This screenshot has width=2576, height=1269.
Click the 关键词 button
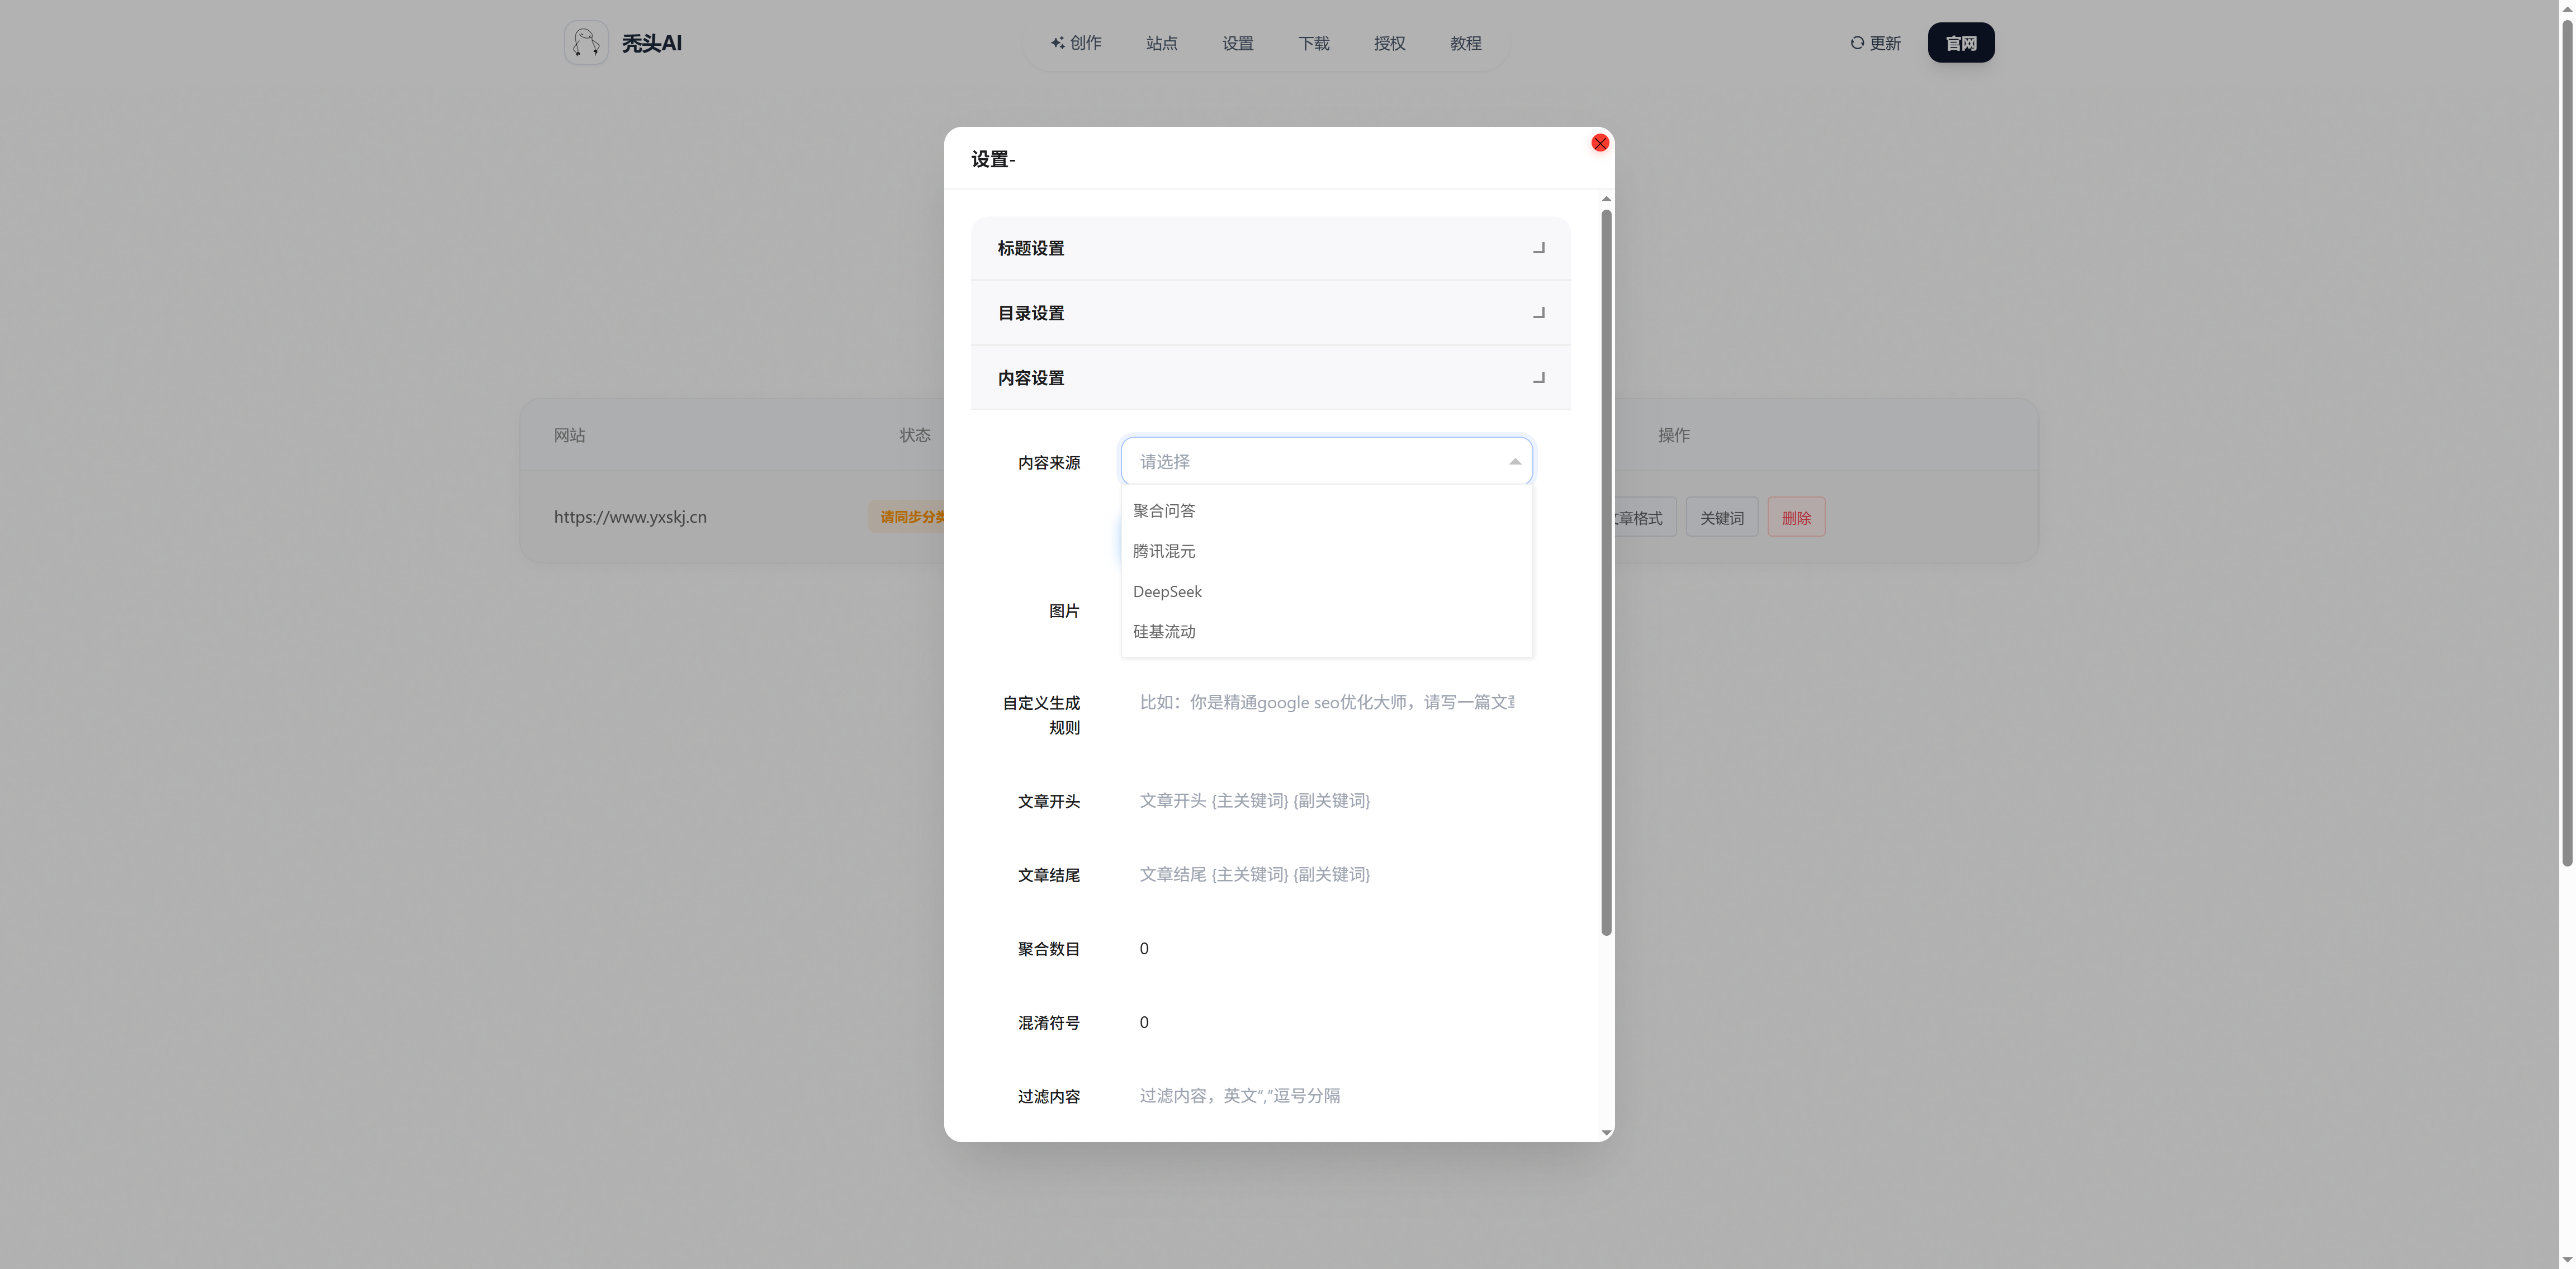[1721, 518]
